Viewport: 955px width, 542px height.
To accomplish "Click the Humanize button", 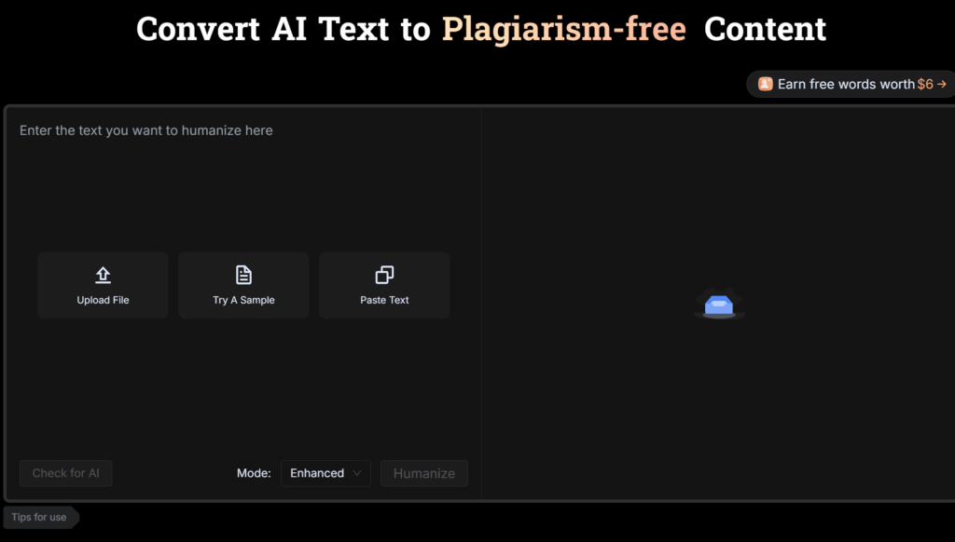I will point(424,473).
